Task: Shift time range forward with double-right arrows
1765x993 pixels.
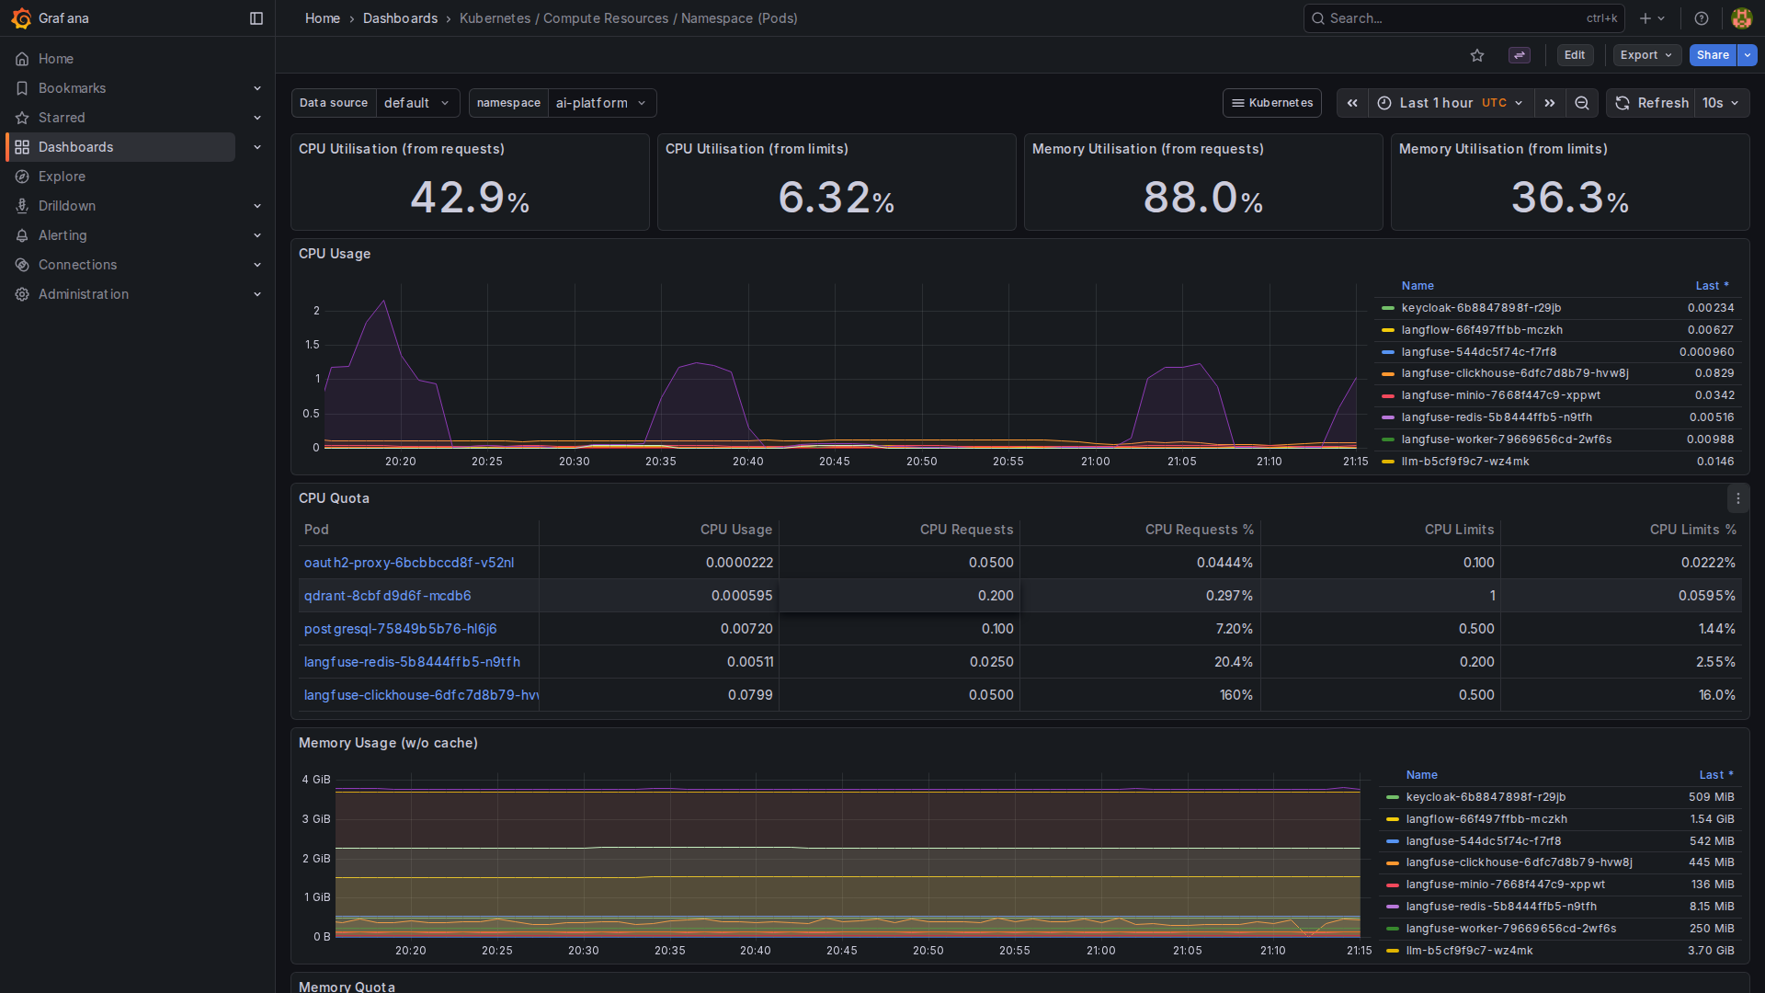Action: point(1550,103)
